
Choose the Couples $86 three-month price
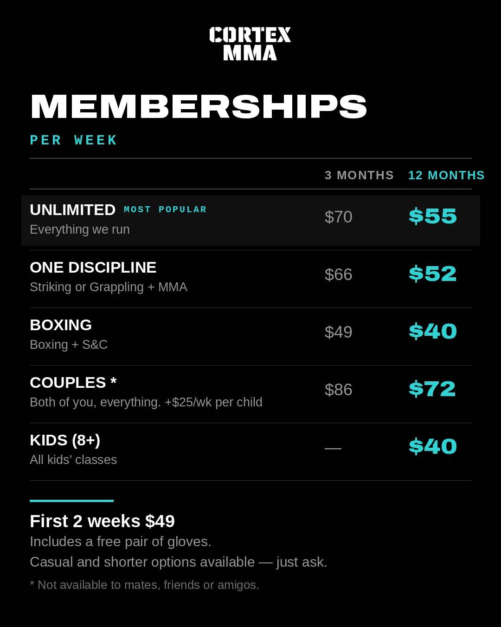[339, 390]
